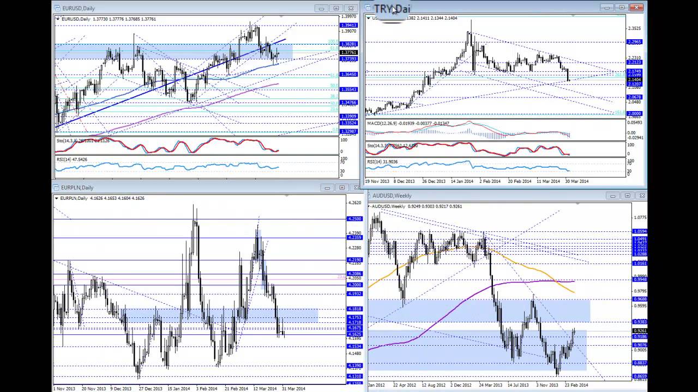This screenshot has width=698, height=392.
Task: Minimize the AUDUSD,Weekly chart window
Action: [612, 195]
